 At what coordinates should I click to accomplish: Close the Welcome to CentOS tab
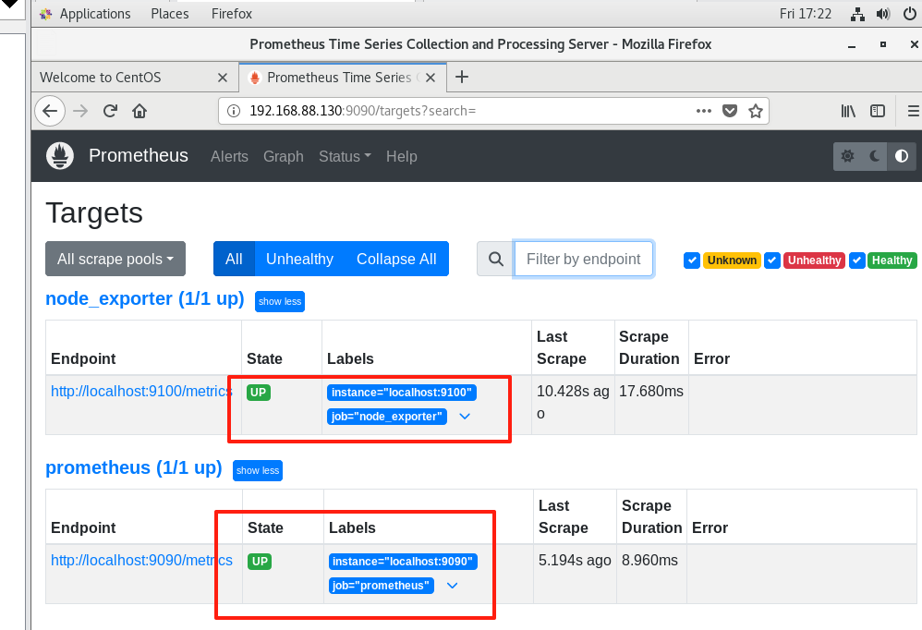point(223,78)
